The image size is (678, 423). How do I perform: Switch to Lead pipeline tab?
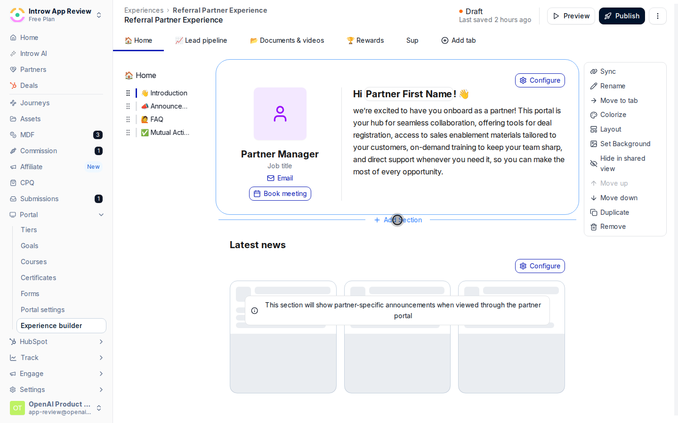point(201,40)
